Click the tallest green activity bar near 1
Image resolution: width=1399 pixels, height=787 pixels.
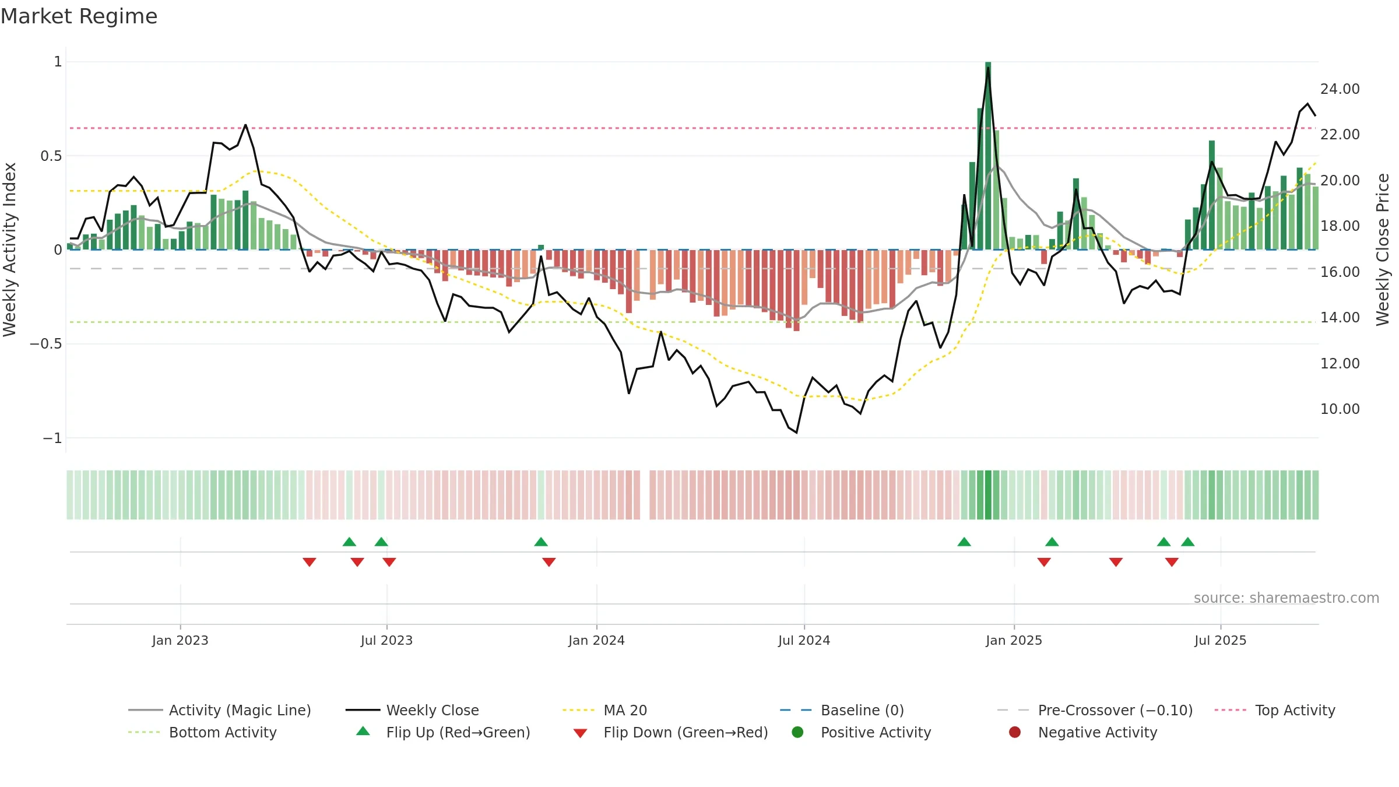pos(988,156)
